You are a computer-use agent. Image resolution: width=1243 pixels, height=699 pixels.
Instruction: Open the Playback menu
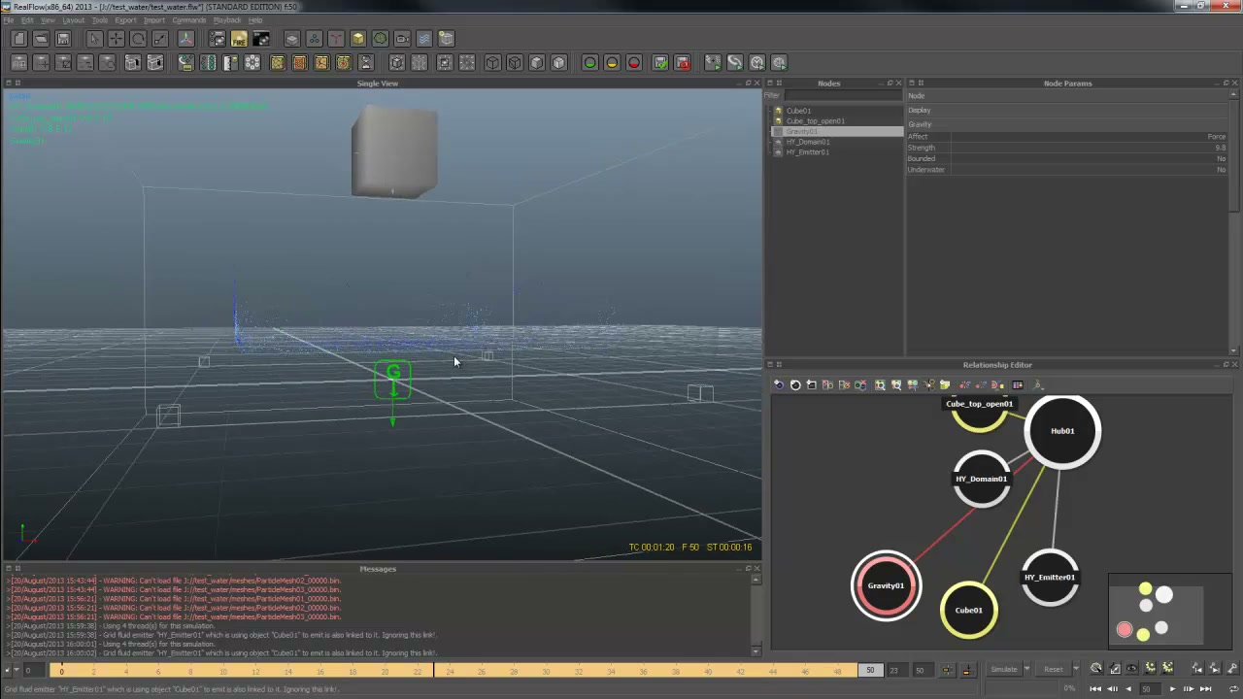[x=226, y=20]
